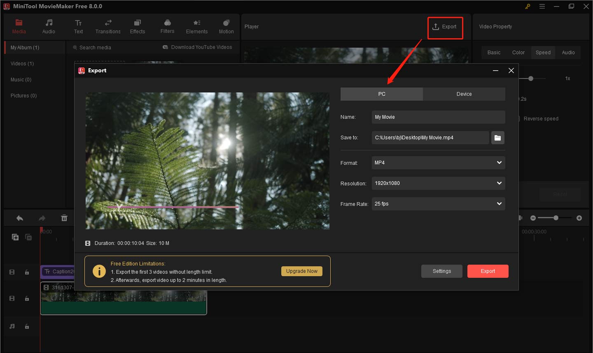Open the Media tab in main window

[19, 27]
